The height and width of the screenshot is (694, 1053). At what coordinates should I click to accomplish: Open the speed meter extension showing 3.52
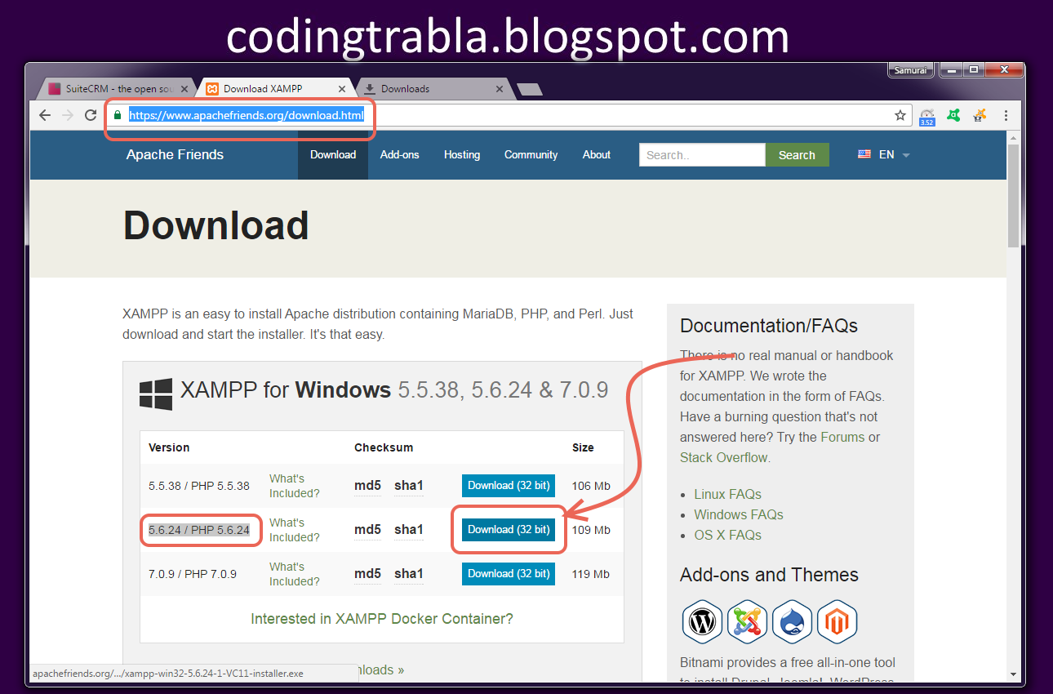click(926, 117)
